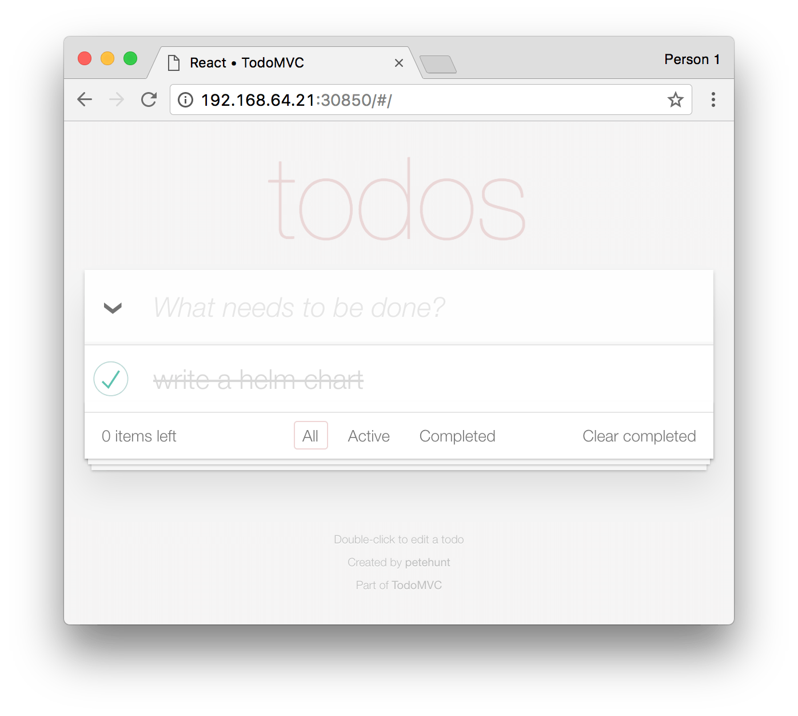This screenshot has width=798, height=716.
Task: Open the petehunt creator link
Action: pos(428,562)
